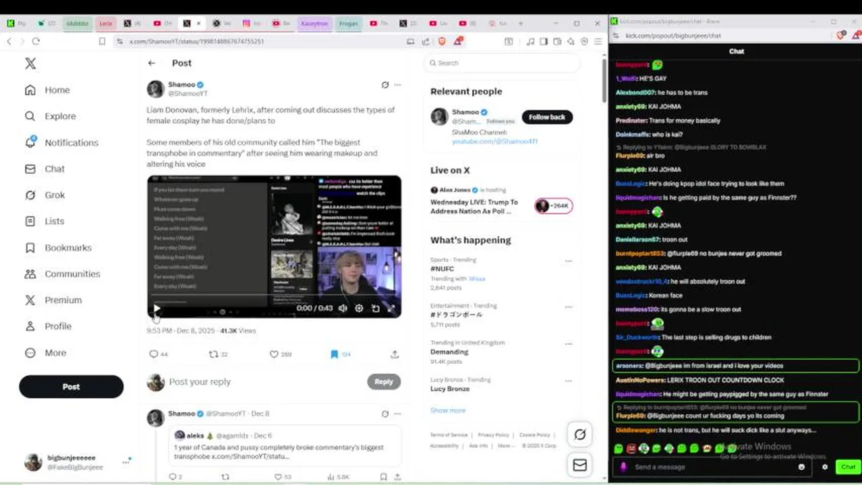862x485 pixels.
Task: Open options for the #NUFC trend
Action: point(569,261)
